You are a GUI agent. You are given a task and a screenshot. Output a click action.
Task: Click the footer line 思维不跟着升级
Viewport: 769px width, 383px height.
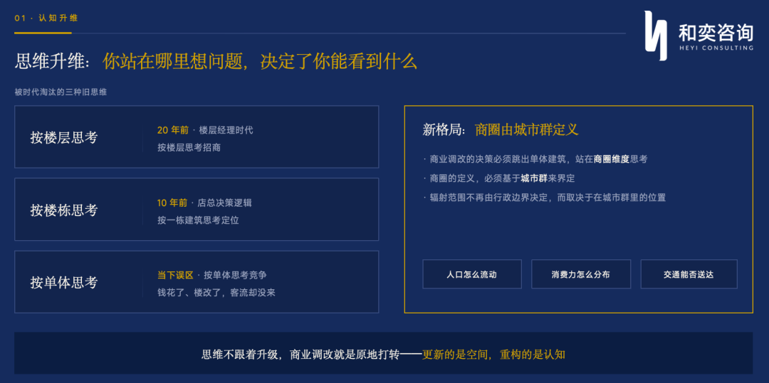click(384, 354)
